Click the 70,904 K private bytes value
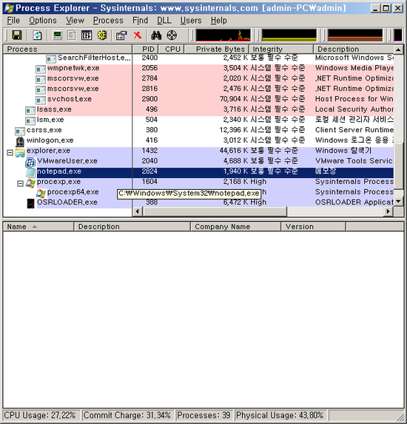The width and height of the screenshot is (407, 424). [234, 99]
